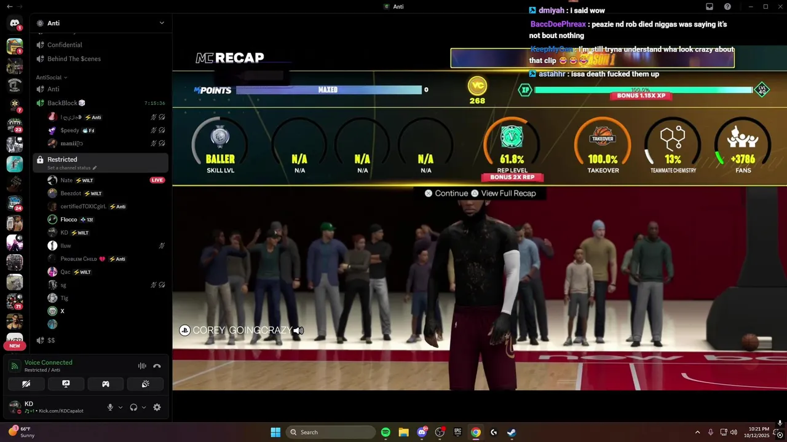Open Steam from the taskbar
Image resolution: width=787 pixels, height=442 pixels.
512,432
